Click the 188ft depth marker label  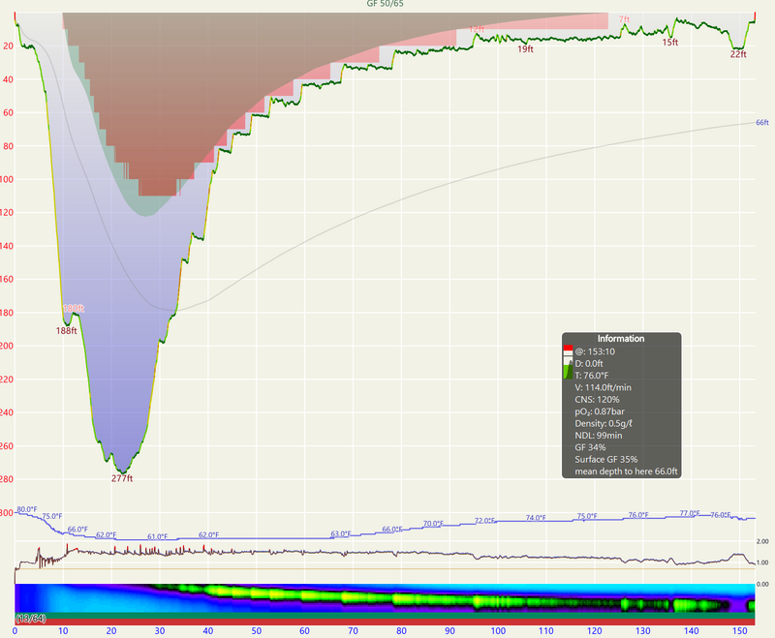tap(66, 331)
